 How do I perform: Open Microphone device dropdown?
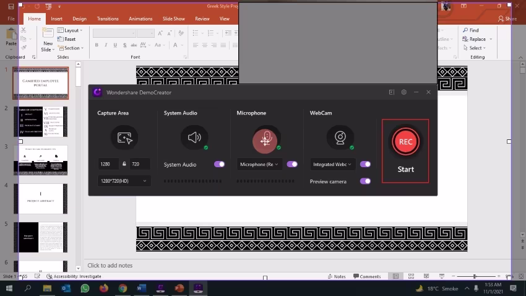click(x=260, y=164)
